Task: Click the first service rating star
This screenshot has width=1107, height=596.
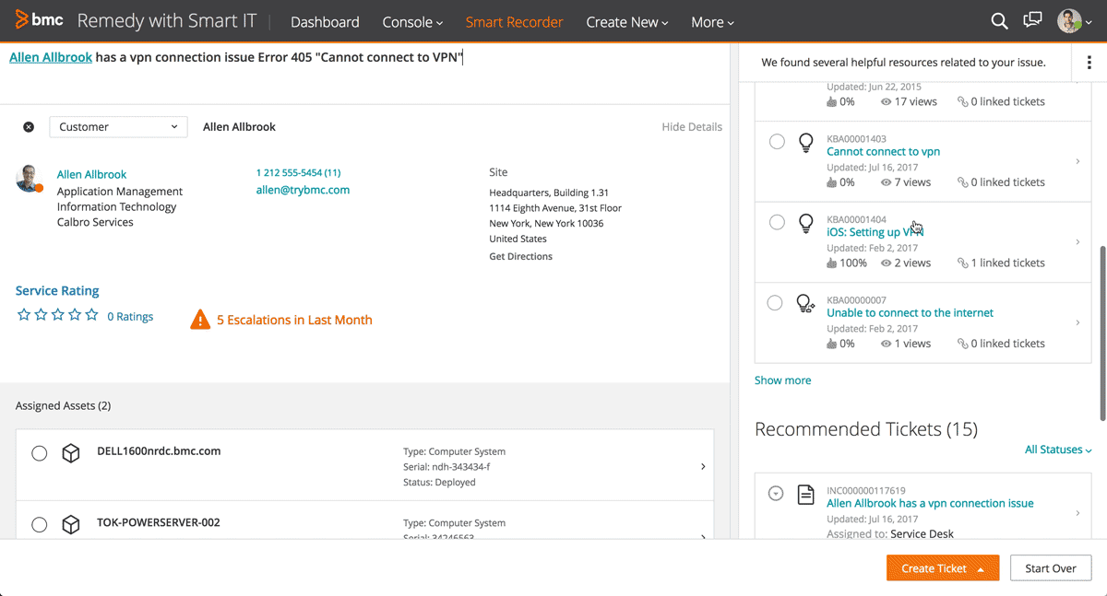Action: [x=24, y=315]
